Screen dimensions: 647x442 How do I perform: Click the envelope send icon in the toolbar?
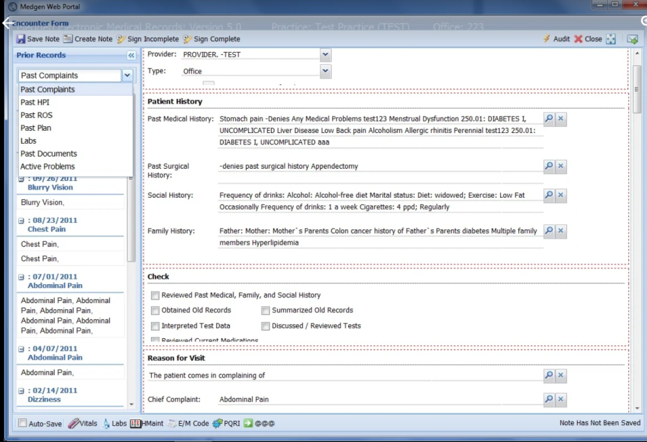632,38
